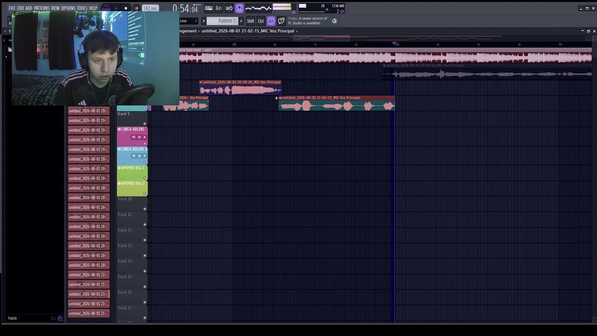Select the 21-02-15 MIC Voz Principal clip
Viewport: 597px width, 336px height.
pos(337,104)
